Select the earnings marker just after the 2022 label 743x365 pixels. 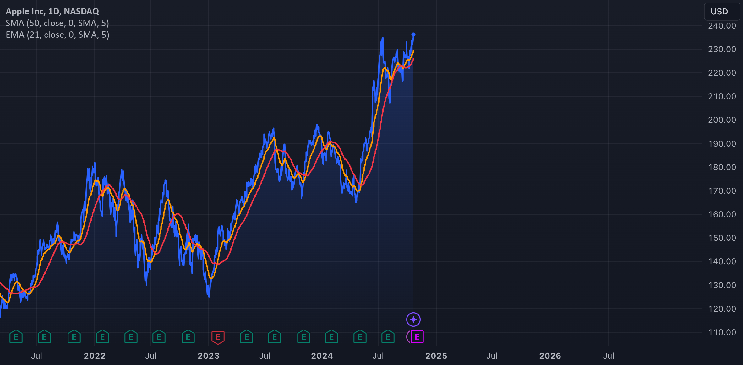[x=102, y=337]
